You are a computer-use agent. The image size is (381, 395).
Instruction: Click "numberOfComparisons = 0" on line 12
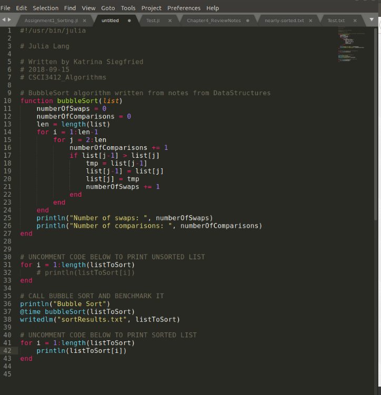click(x=84, y=116)
